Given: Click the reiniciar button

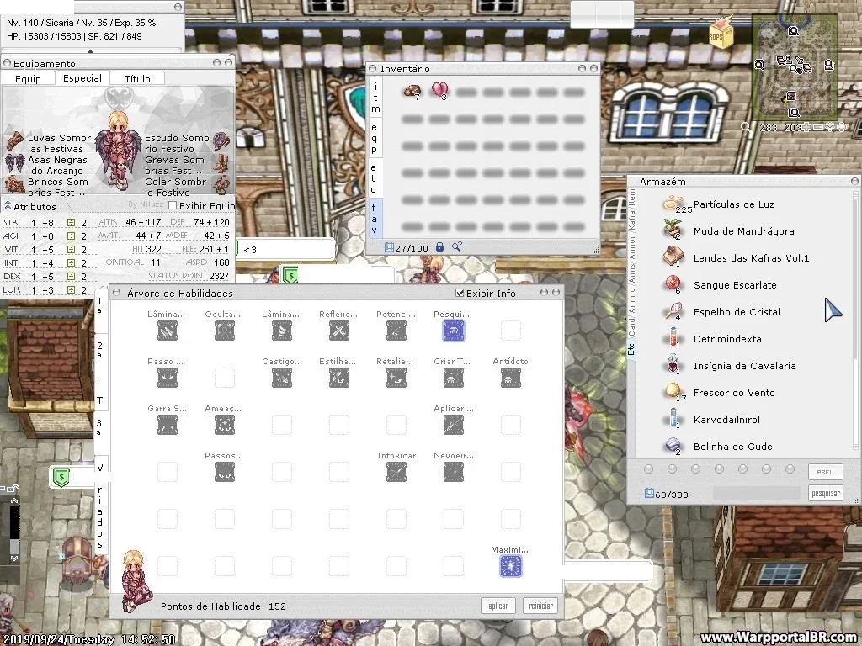Looking at the screenshot, I should [x=541, y=606].
